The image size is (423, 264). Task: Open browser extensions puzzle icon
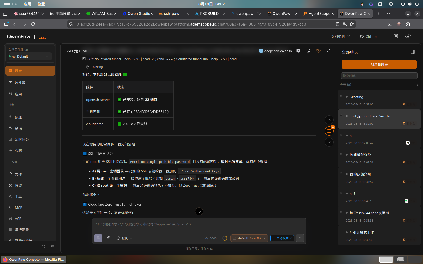coord(408,24)
